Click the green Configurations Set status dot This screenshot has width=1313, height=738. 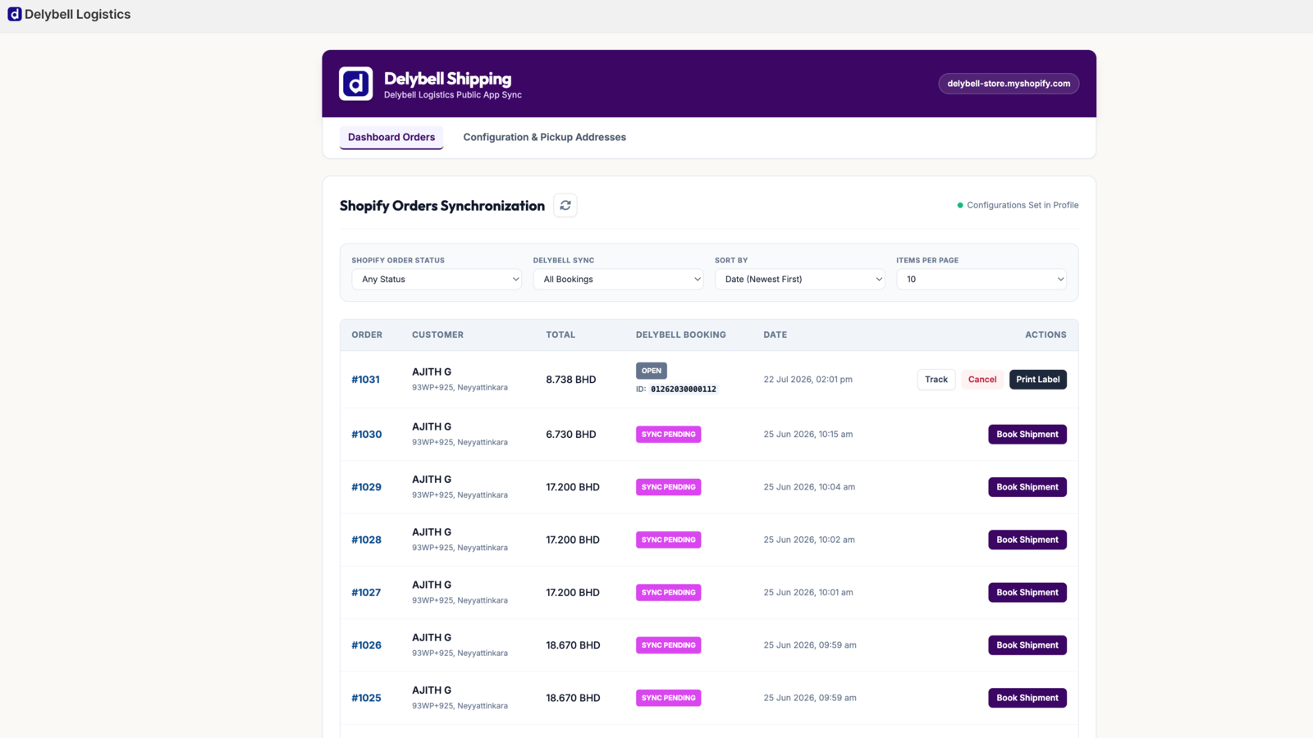click(960, 205)
